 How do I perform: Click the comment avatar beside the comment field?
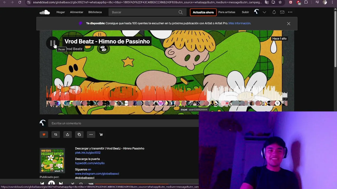43,123
